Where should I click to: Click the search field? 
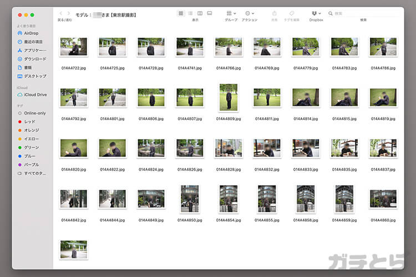363,13
